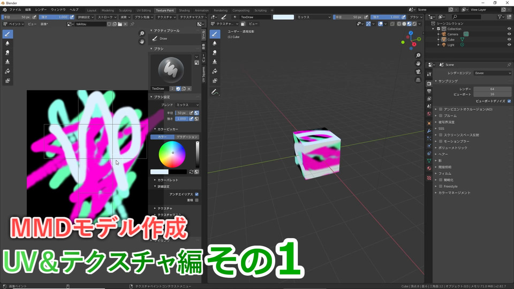Hide the Camera object via eye icon
The height and width of the screenshot is (289, 514).
click(509, 34)
